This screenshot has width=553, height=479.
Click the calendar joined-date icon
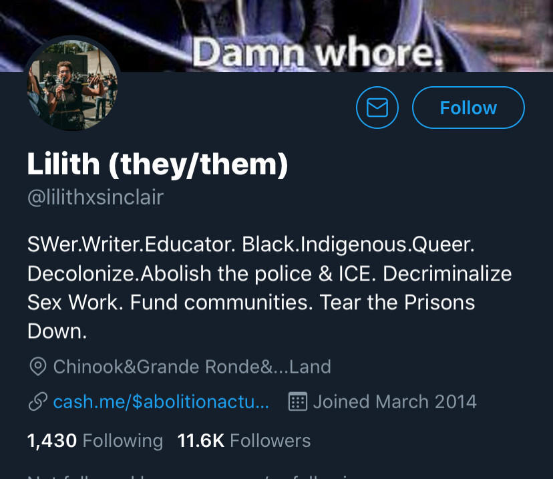point(298,402)
